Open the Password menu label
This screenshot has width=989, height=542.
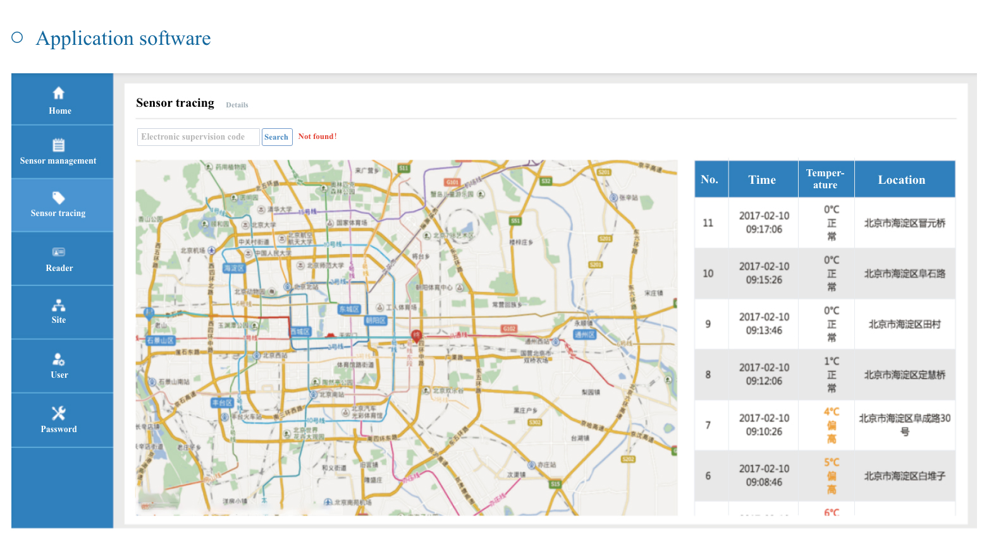(x=59, y=430)
